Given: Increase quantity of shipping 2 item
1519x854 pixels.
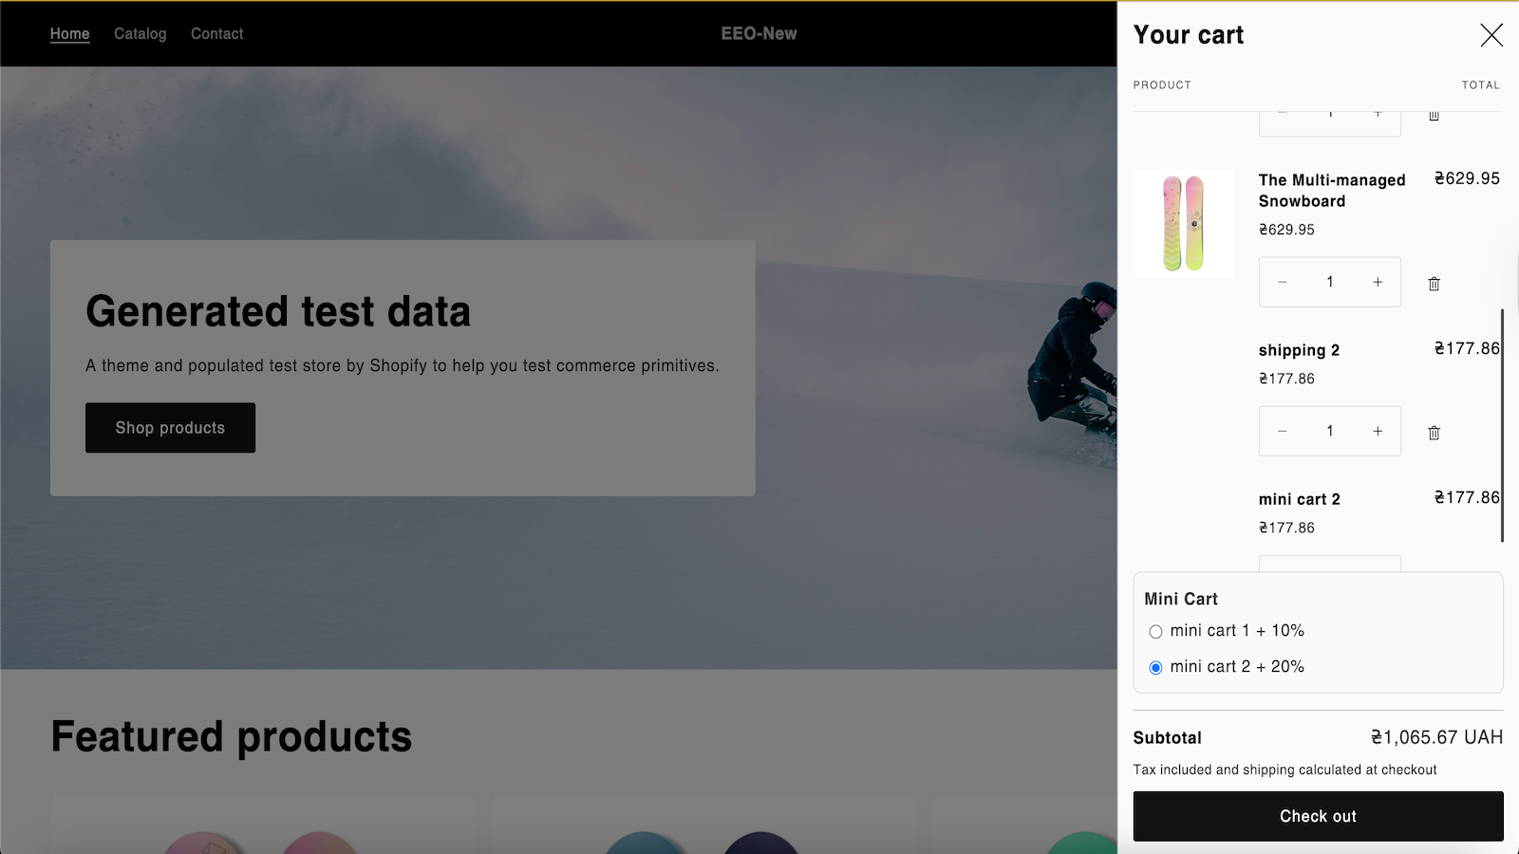Looking at the screenshot, I should pos(1378,431).
